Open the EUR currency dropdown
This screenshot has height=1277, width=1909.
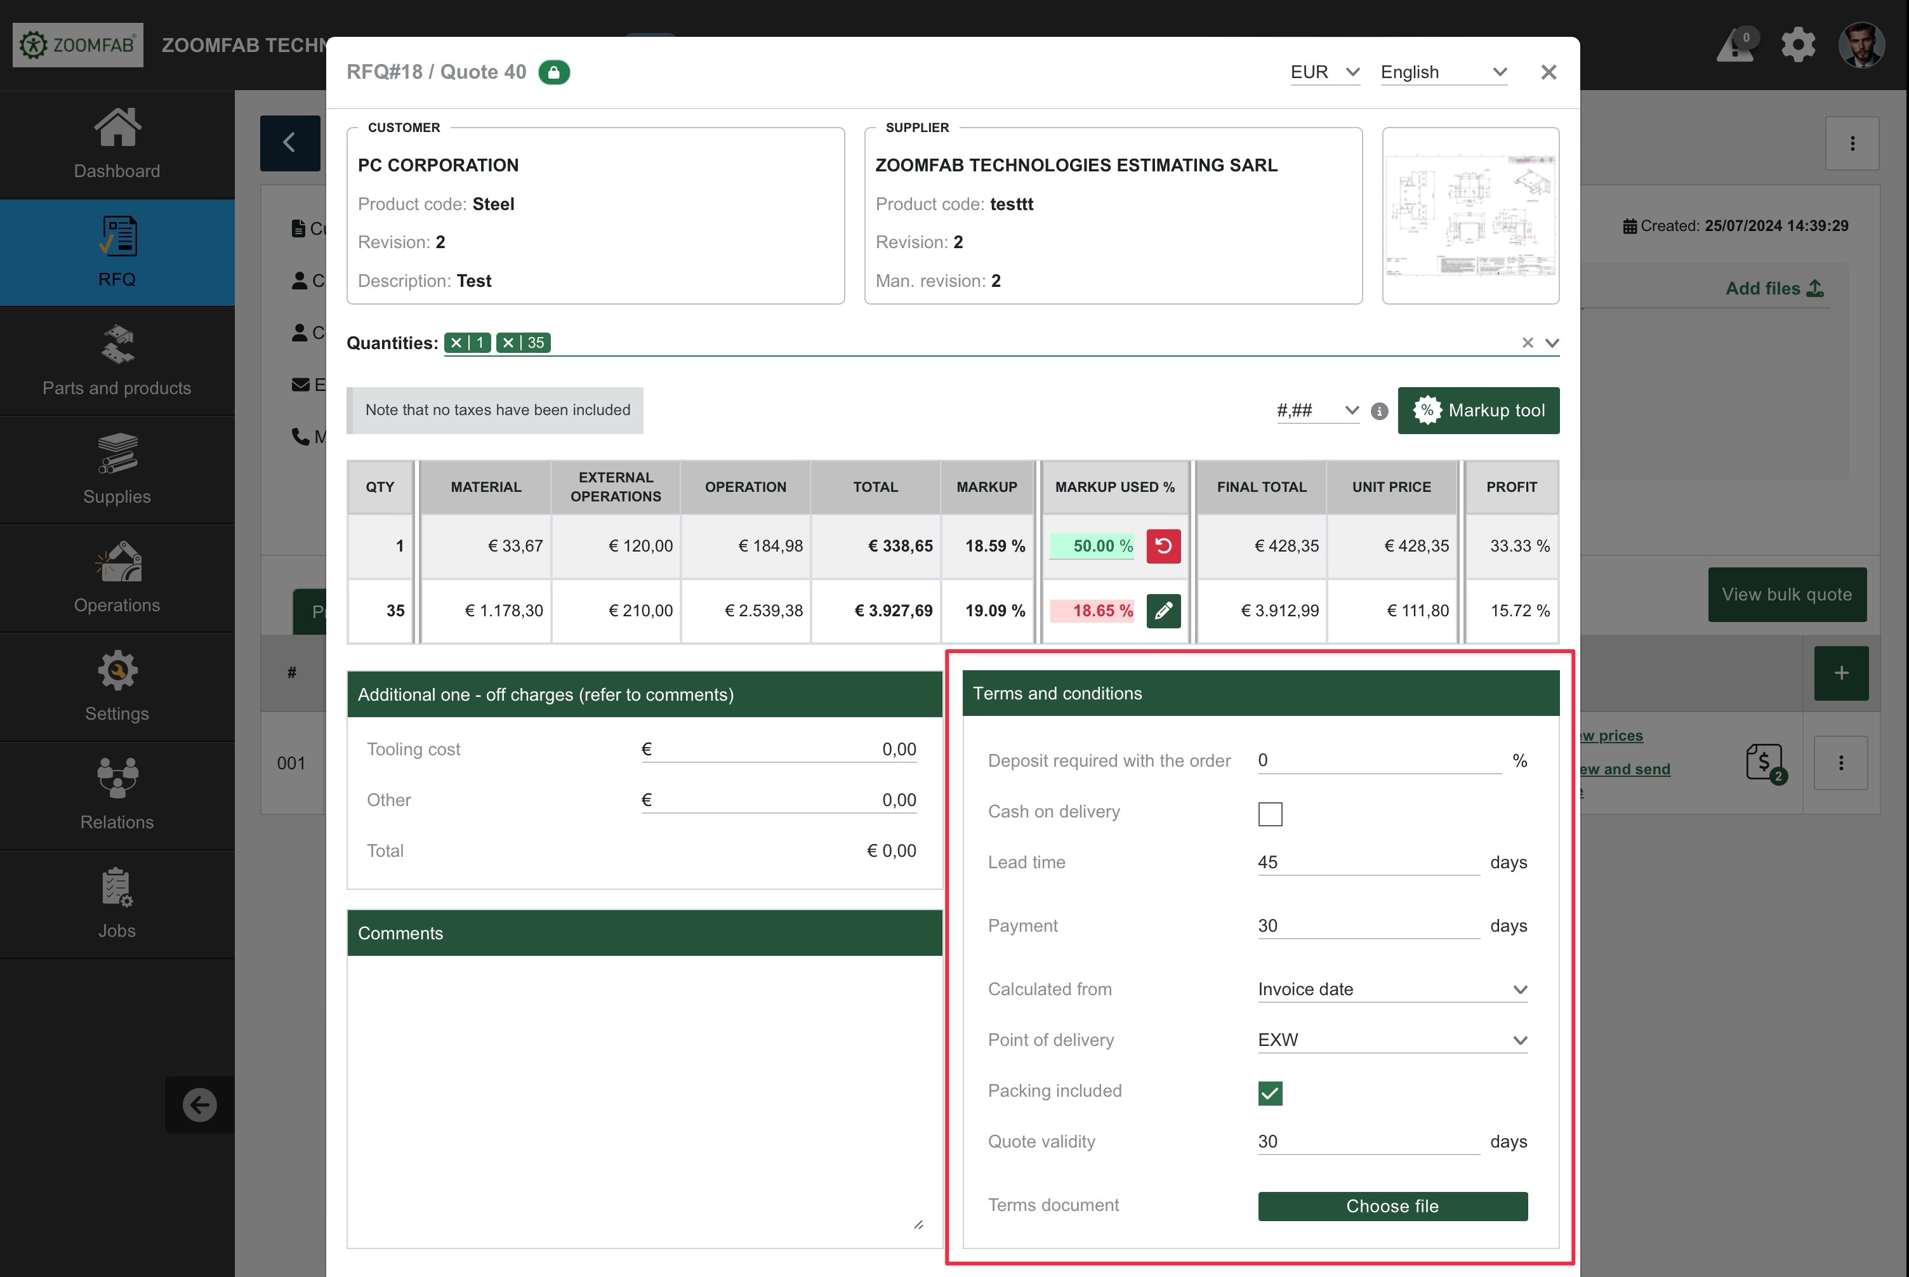click(1324, 72)
